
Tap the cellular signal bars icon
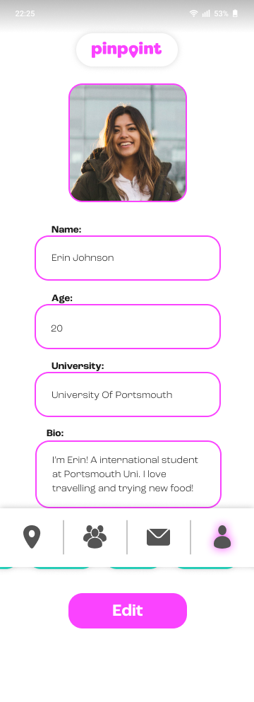click(206, 13)
